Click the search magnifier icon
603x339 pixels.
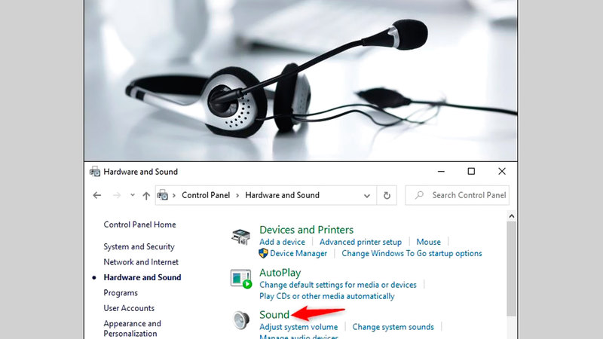[x=419, y=195]
